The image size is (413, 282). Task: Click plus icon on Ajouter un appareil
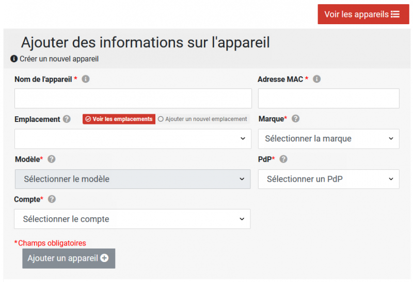[105, 258]
